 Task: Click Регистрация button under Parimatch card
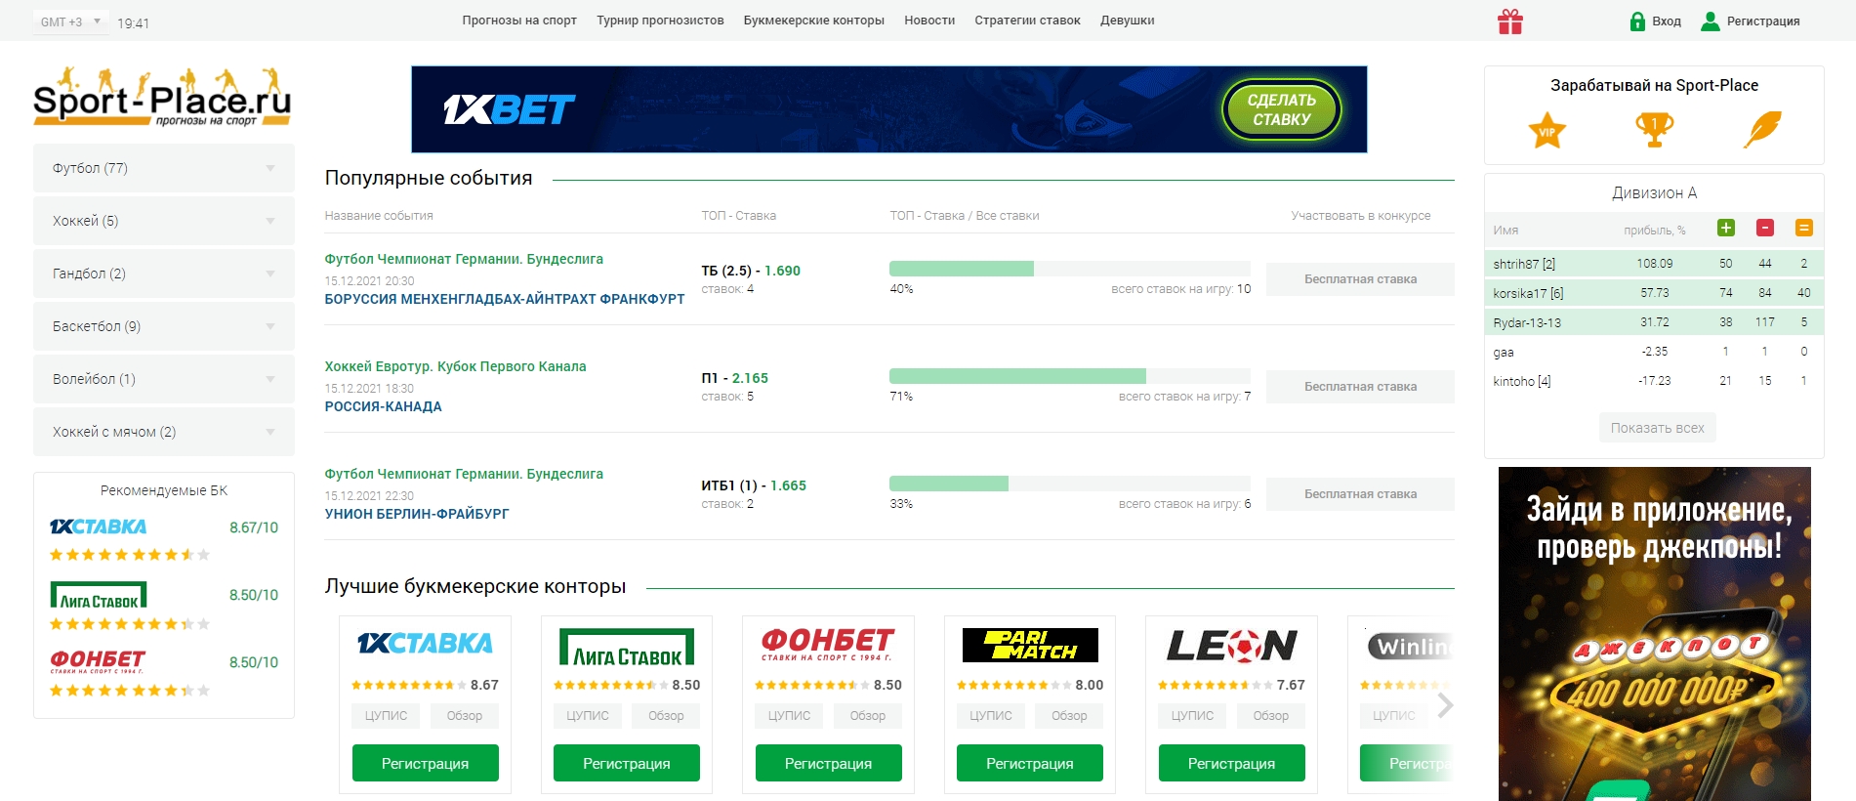click(1030, 763)
